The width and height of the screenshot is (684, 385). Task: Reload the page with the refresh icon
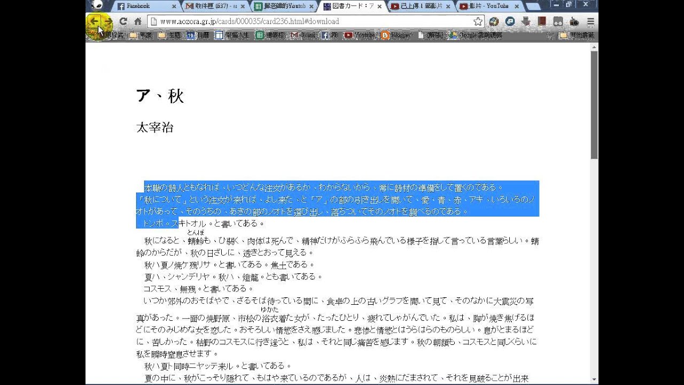[x=123, y=21]
